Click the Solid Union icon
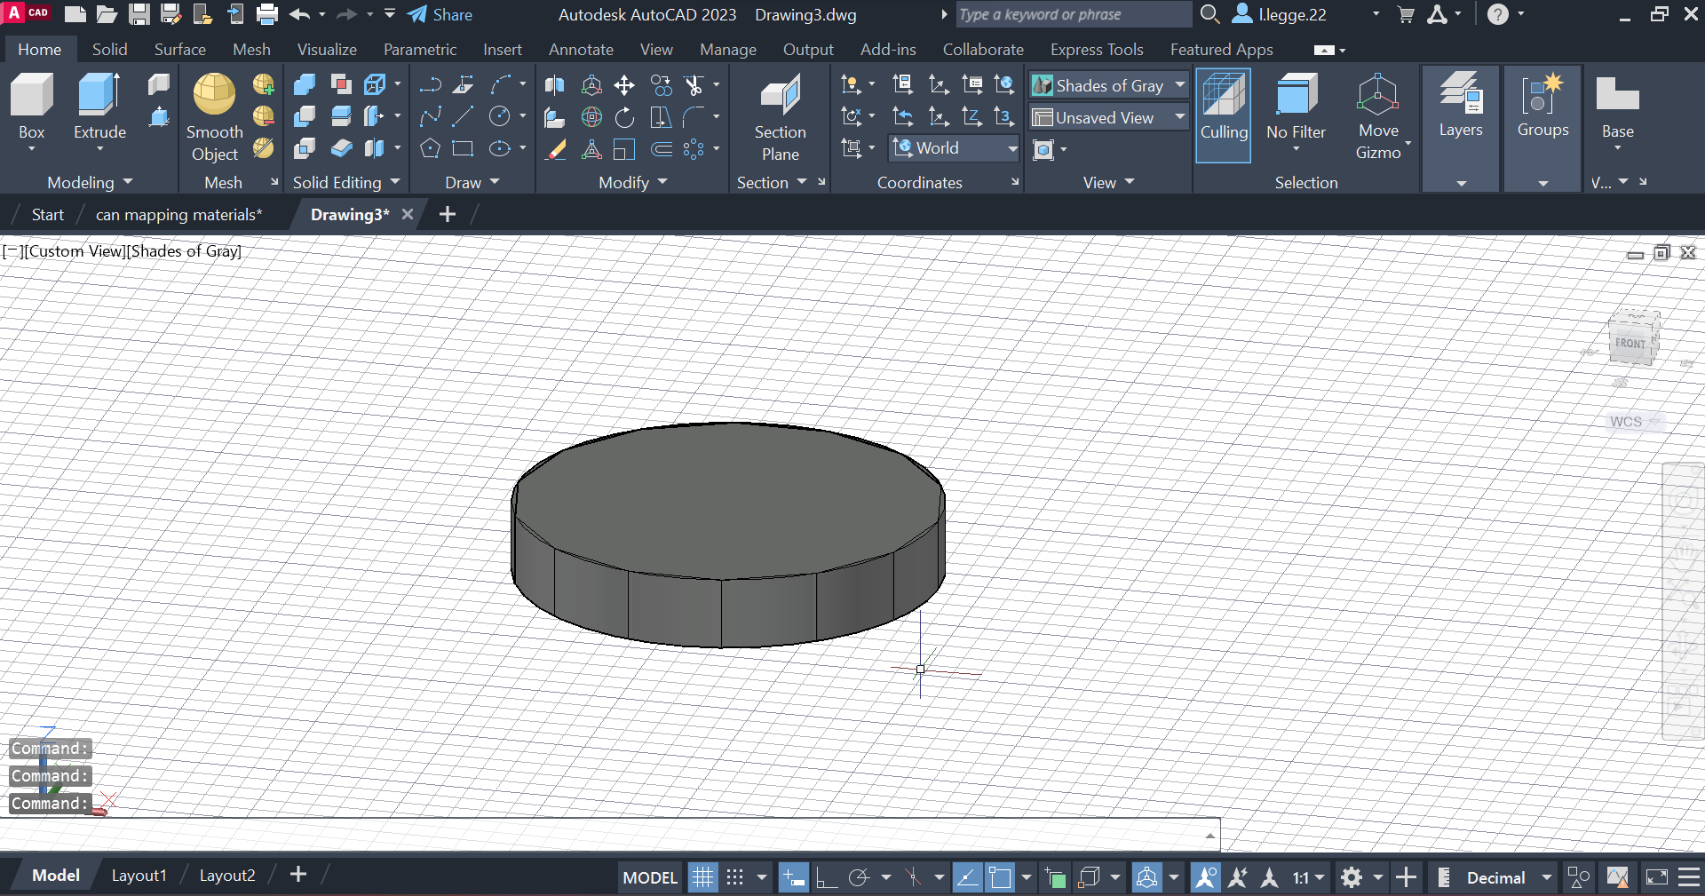1705x896 pixels. point(305,84)
